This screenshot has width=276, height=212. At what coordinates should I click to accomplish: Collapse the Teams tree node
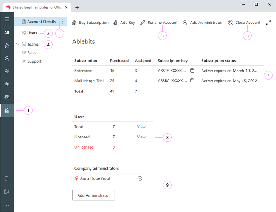(18, 44)
